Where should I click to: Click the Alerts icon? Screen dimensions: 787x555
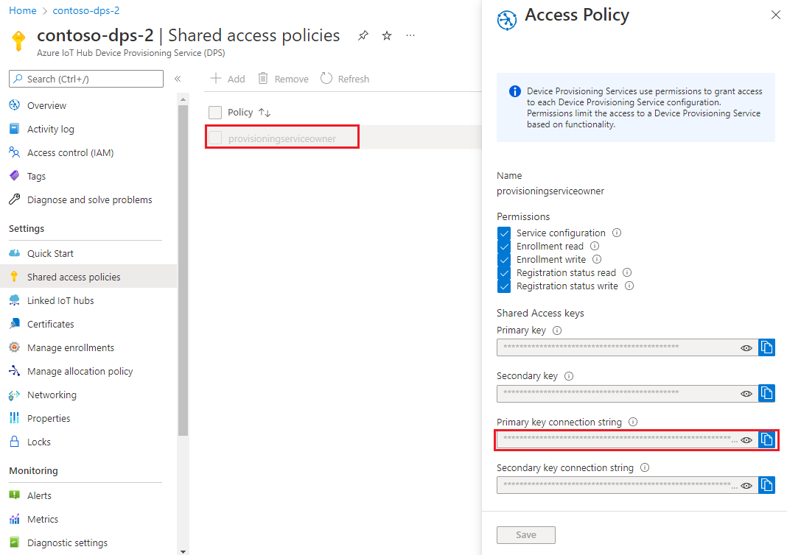(x=15, y=495)
